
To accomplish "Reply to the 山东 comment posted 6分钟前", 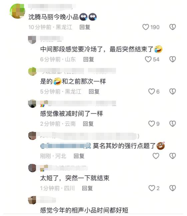I will (x=89, y=59).
